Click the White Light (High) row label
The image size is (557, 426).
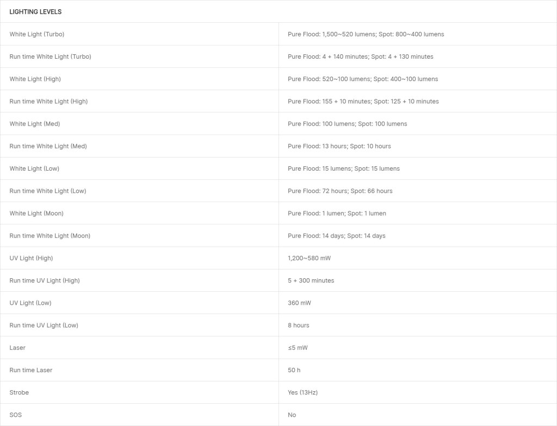35,79
